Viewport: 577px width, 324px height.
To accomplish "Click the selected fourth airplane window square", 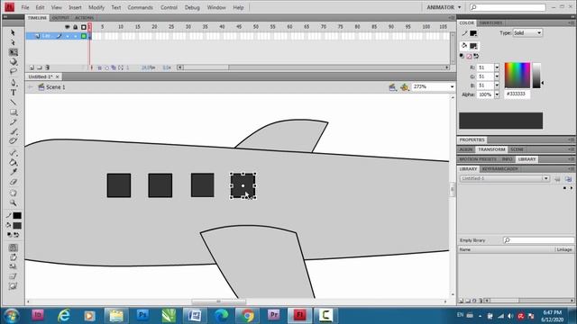I will pos(243,185).
